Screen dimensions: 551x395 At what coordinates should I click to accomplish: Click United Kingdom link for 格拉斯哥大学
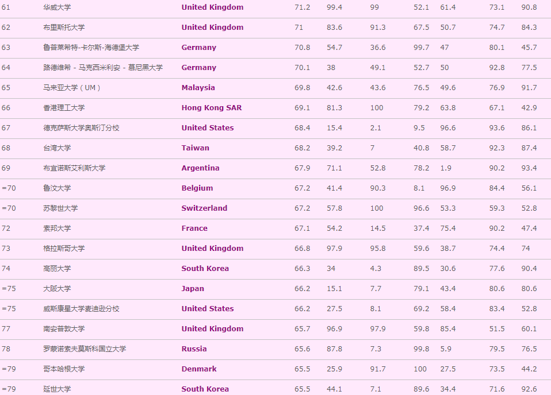click(212, 249)
